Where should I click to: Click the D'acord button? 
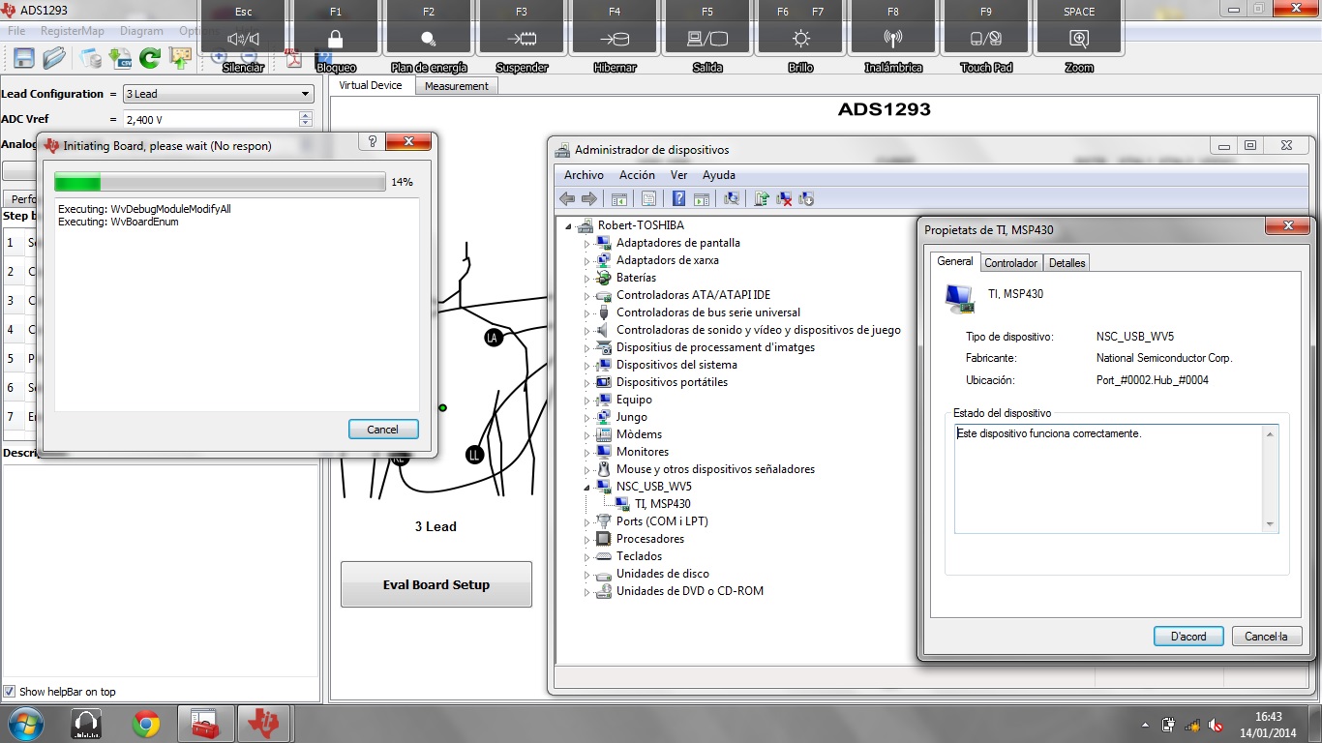[x=1187, y=637]
